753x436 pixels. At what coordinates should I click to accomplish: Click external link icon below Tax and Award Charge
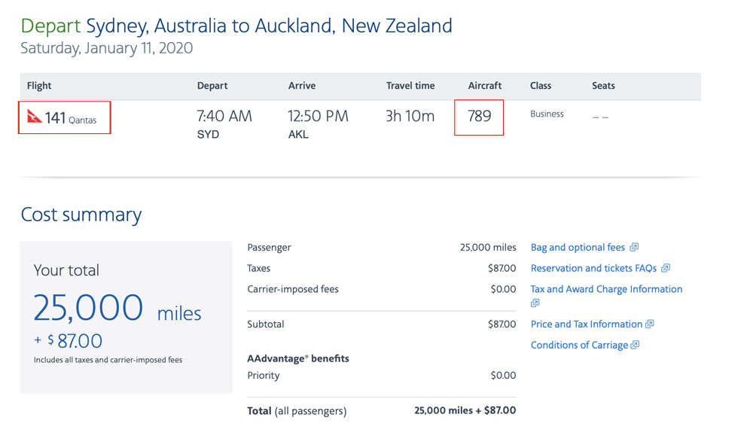[535, 303]
